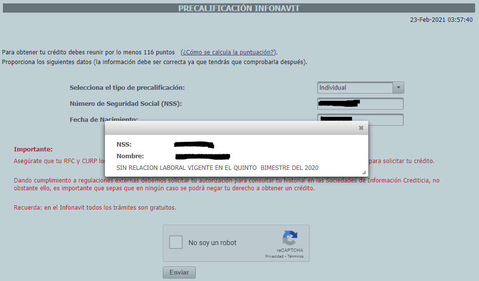Click the Nombre: label in popup

point(130,156)
